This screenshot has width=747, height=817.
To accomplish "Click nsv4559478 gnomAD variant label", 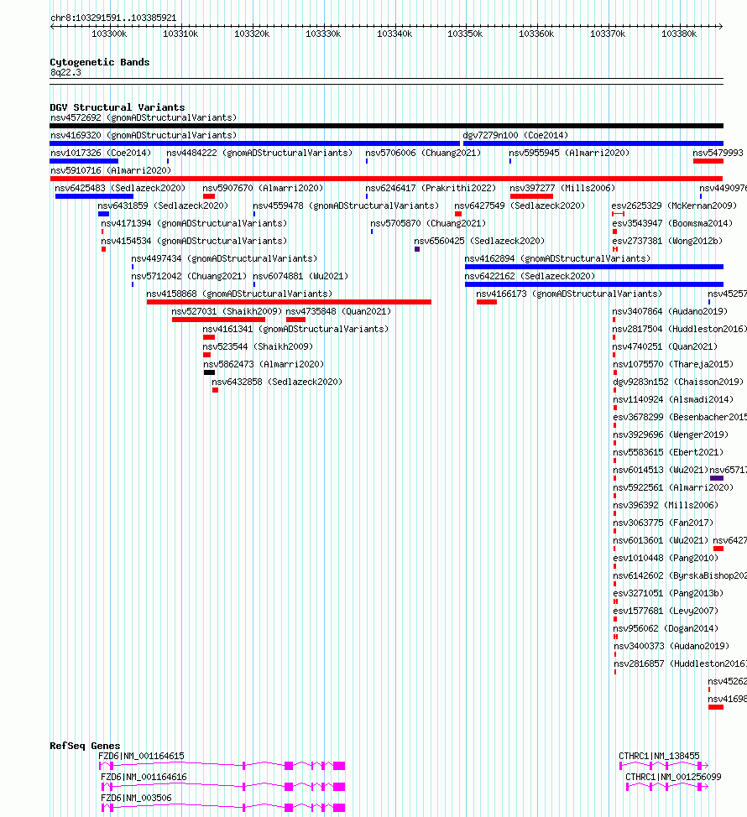I will coord(346,206).
